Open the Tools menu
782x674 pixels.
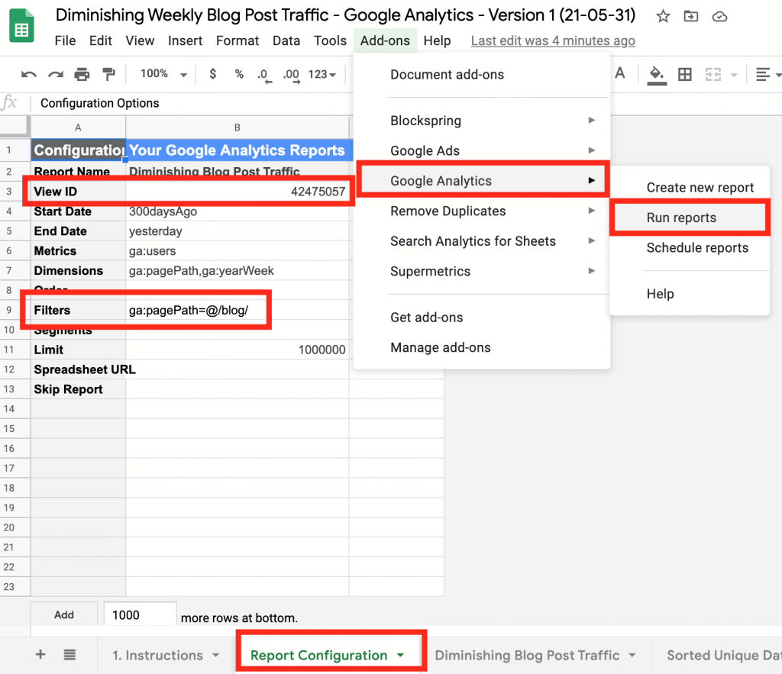coord(330,41)
